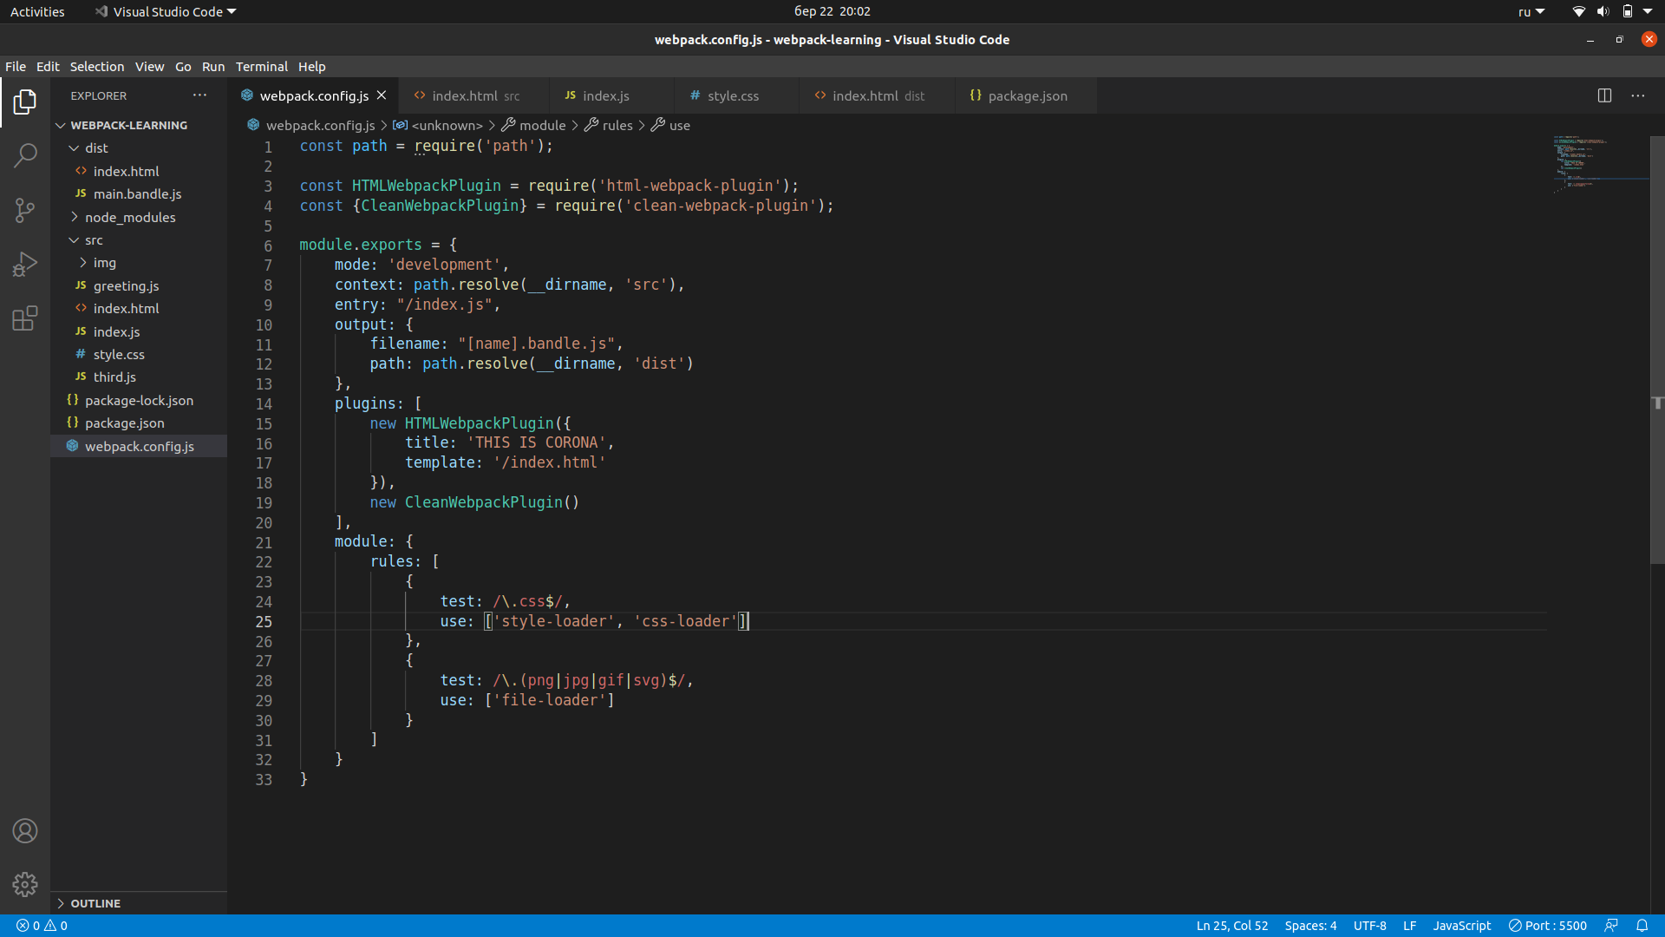Click the Port : 5500 Live Server indicator

(x=1548, y=926)
